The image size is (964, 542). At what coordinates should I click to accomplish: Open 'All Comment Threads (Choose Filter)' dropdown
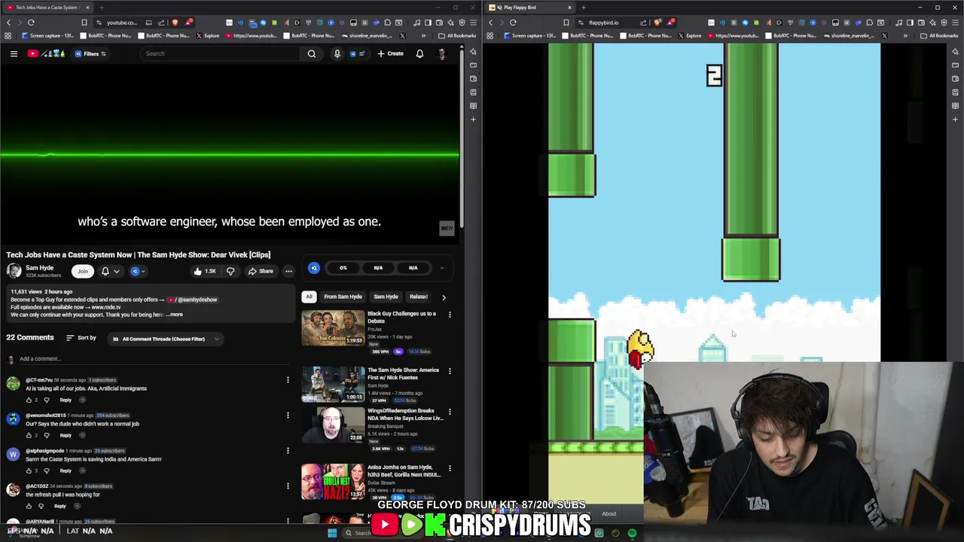[166, 339]
